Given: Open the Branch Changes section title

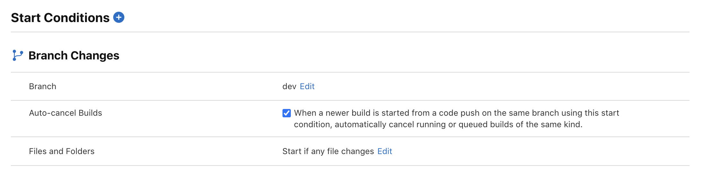Looking at the screenshot, I should (x=74, y=56).
